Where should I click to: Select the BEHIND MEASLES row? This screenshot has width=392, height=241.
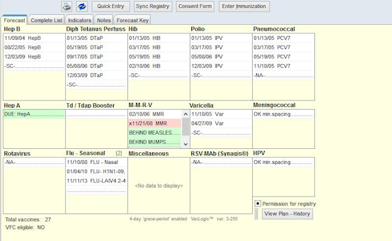[155, 133]
